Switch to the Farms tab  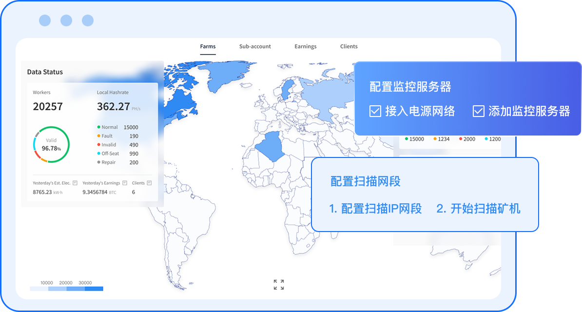click(x=208, y=46)
